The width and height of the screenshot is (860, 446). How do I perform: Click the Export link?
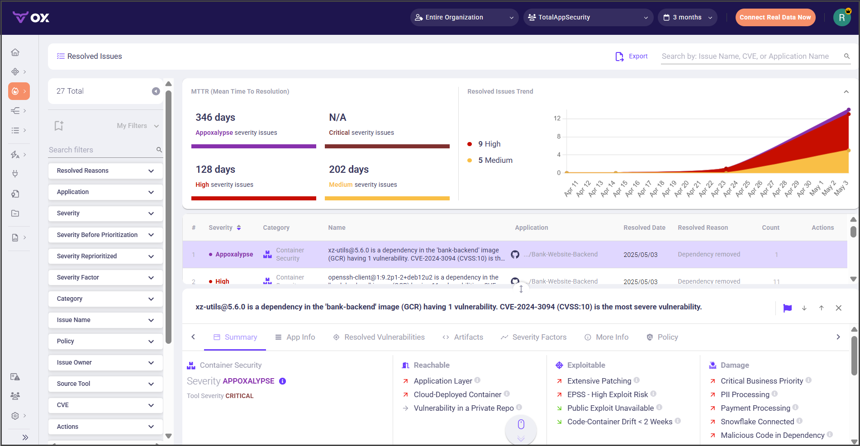tap(632, 57)
